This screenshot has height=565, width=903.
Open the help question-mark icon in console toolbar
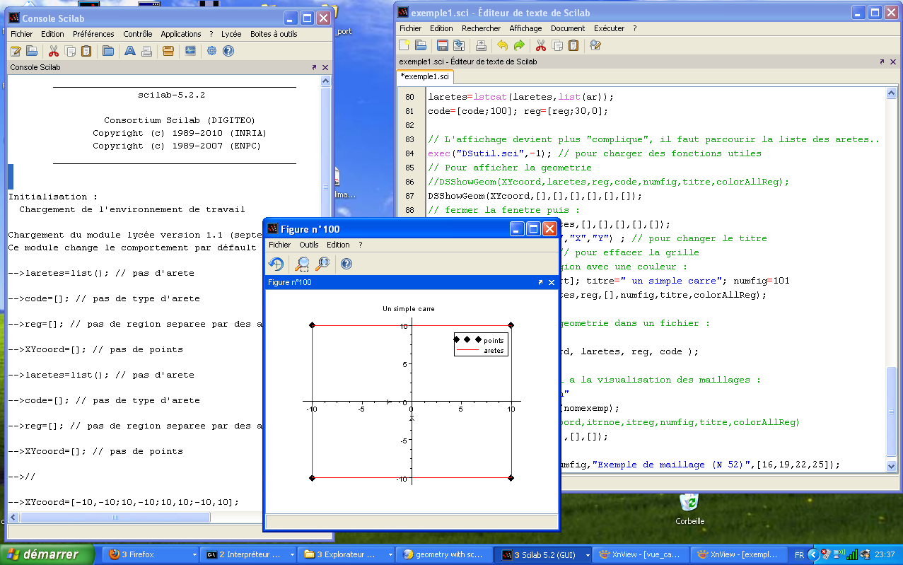[228, 51]
